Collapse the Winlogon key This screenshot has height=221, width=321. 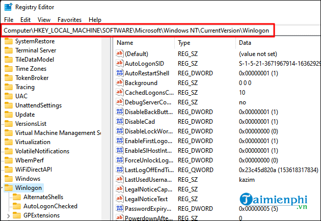click(2, 188)
